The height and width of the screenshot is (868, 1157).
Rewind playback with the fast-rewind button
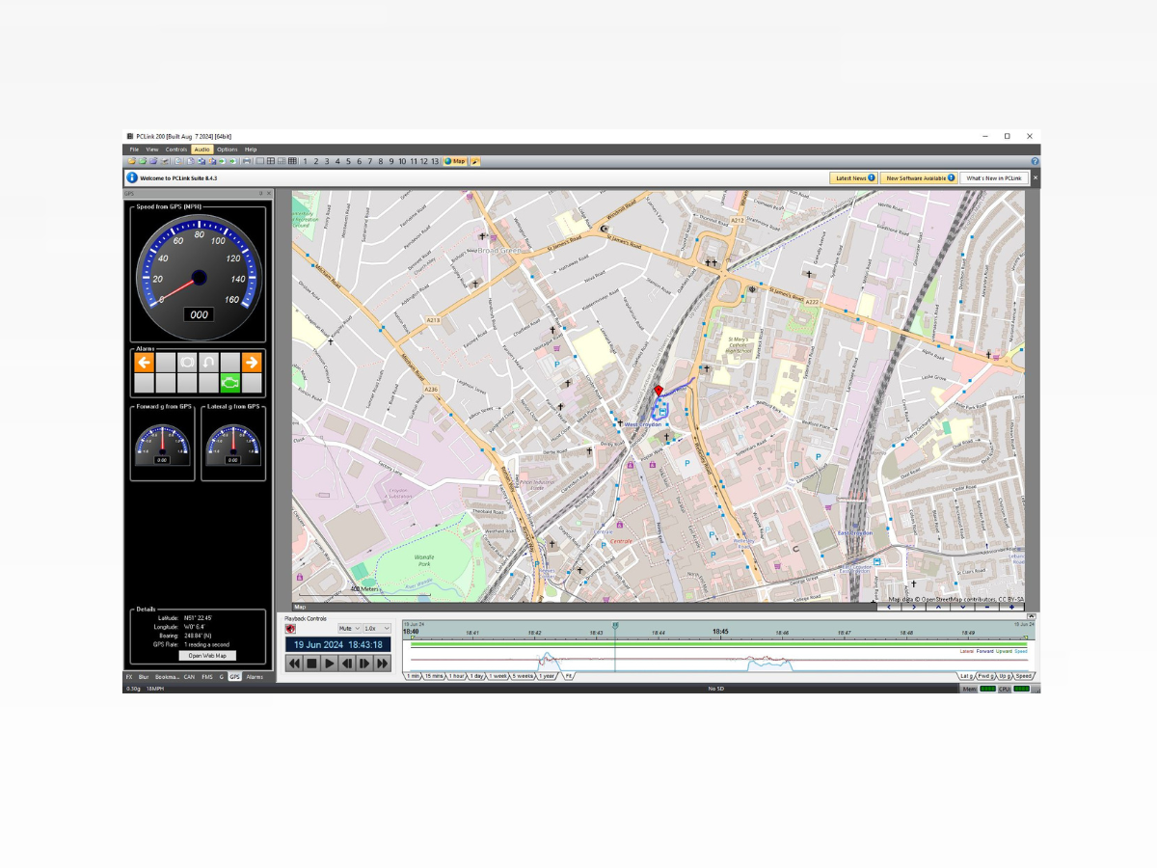click(x=294, y=664)
